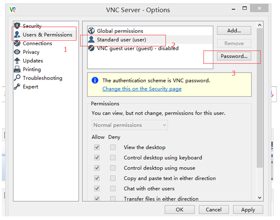Select VNC guest user (guest) entry

137,48
